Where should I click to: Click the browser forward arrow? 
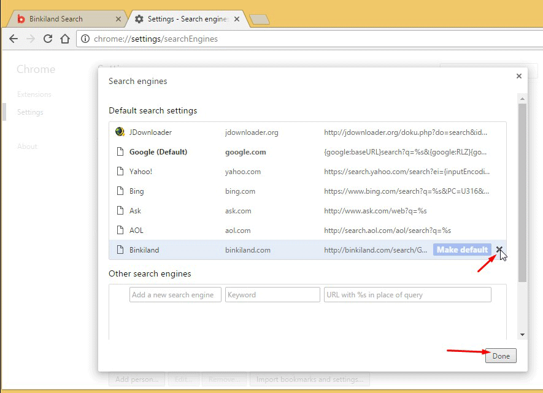pos(31,39)
